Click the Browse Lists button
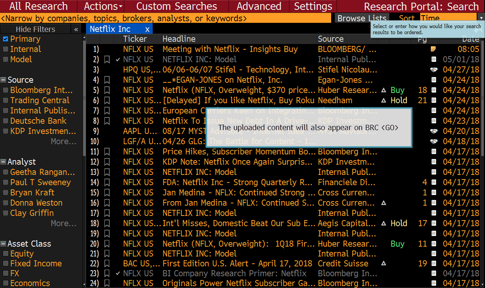This screenshot has height=288, width=485. (x=362, y=18)
